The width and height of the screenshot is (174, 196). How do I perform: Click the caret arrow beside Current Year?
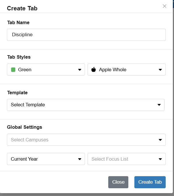pyautogui.click(x=80, y=159)
